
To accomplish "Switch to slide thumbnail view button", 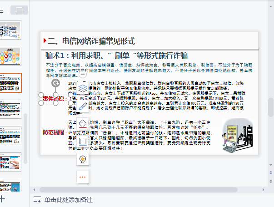I will 19,10.
